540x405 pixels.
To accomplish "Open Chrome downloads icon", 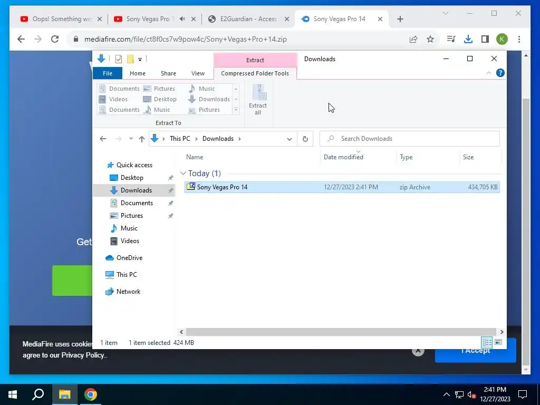I will point(468,39).
